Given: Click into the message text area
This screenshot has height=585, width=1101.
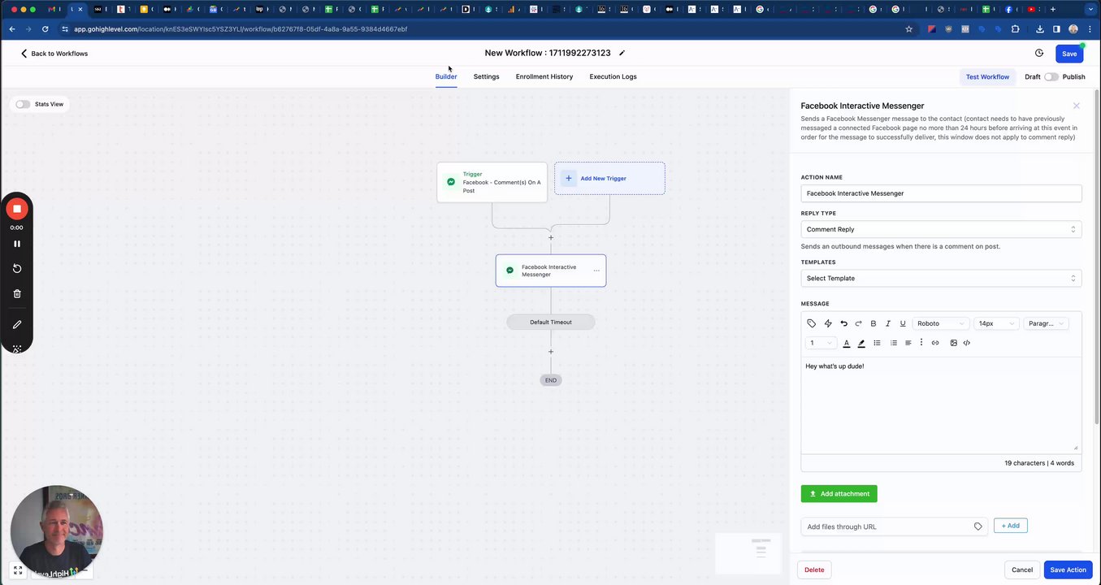Looking at the screenshot, I should [x=941, y=404].
